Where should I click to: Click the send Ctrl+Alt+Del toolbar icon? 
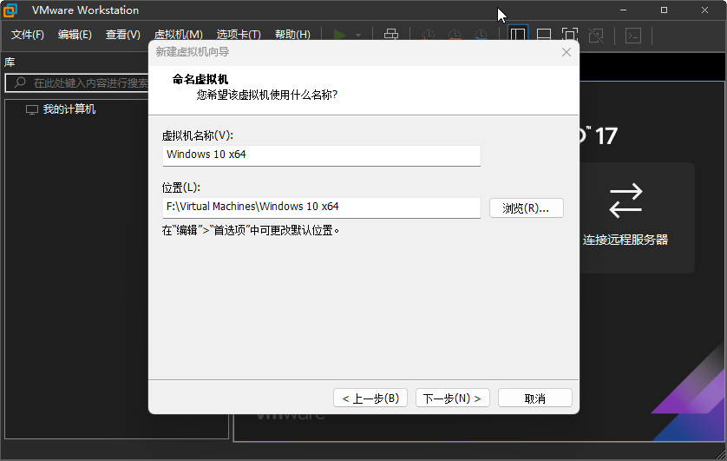pos(391,36)
